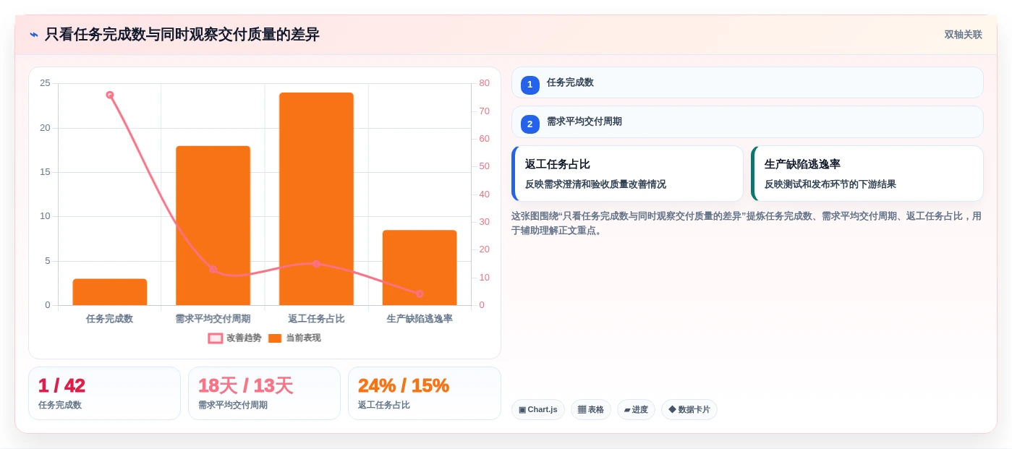The image size is (1012, 449).
Task: Click the 表格 tag
Action: point(591,409)
